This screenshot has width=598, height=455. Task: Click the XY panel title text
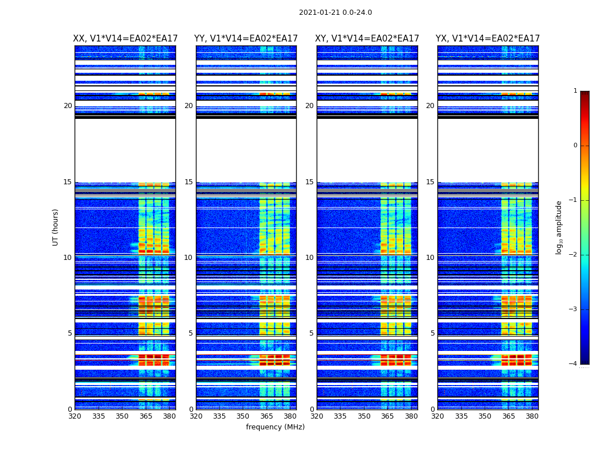coord(367,39)
